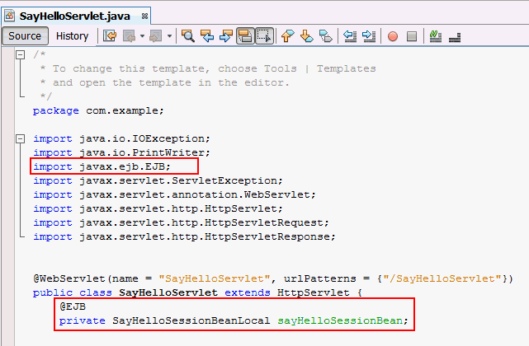Switch to the Source view
The height and width of the screenshot is (346, 529).
click(25, 35)
